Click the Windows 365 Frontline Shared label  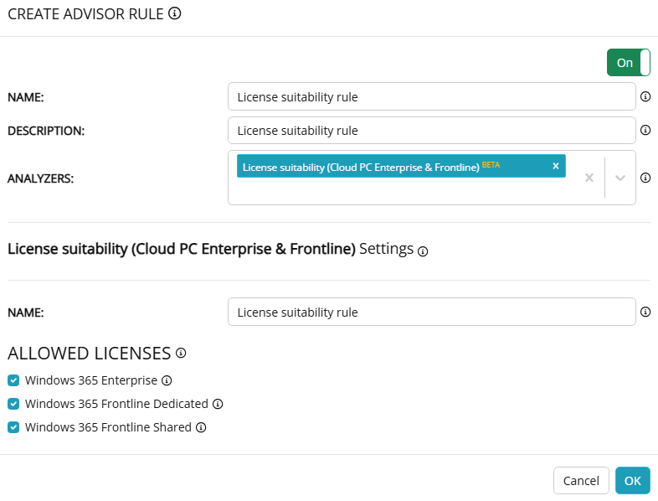click(108, 427)
